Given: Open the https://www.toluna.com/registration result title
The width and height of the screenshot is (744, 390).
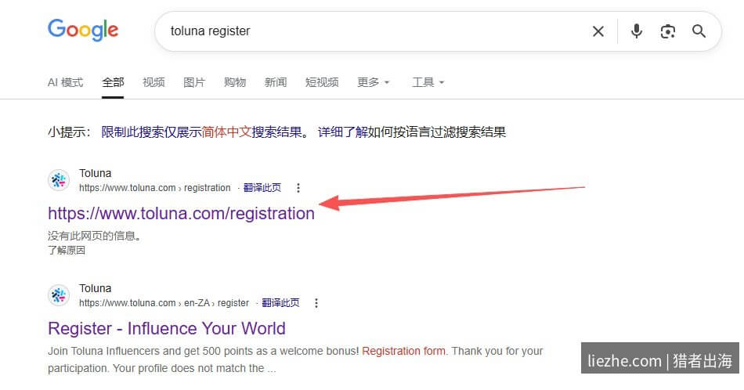Looking at the screenshot, I should point(181,214).
